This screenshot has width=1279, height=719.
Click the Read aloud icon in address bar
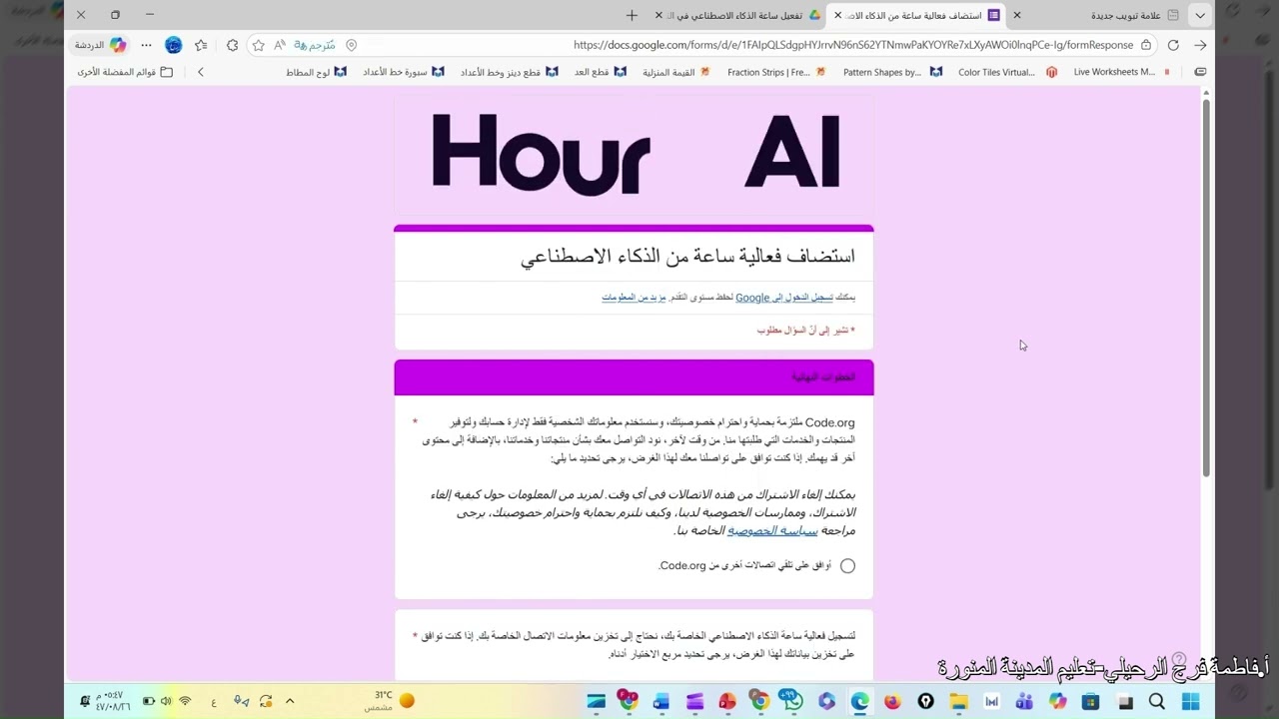click(x=280, y=45)
